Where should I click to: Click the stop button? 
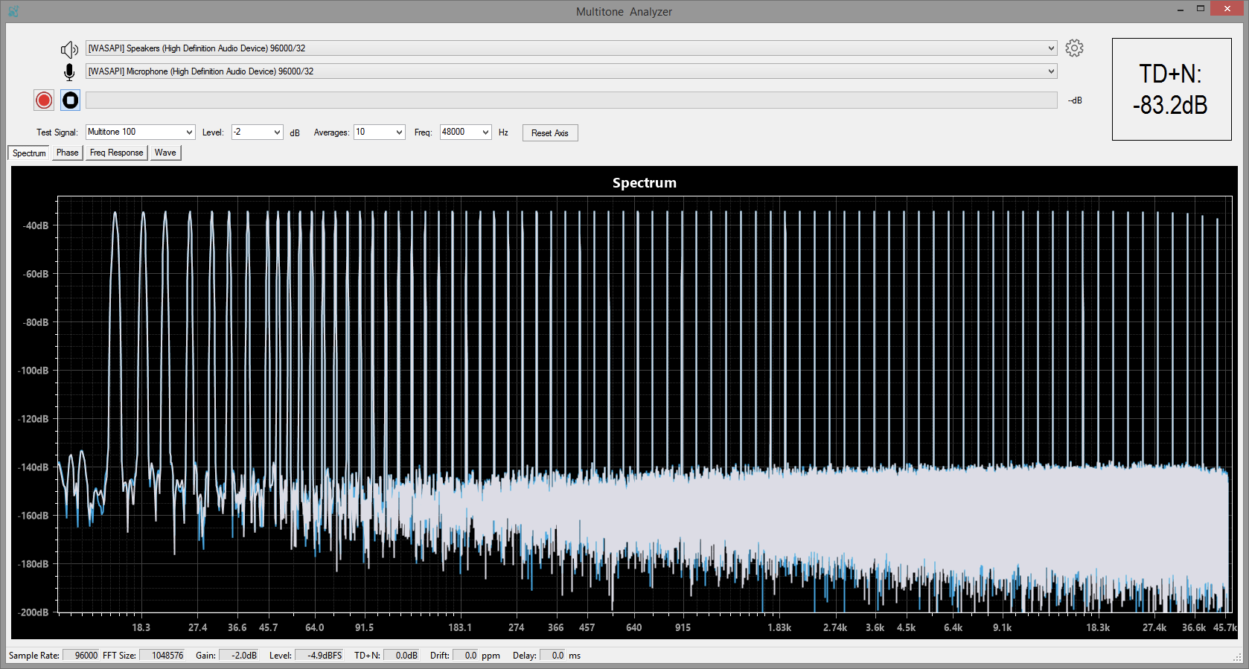[71, 100]
